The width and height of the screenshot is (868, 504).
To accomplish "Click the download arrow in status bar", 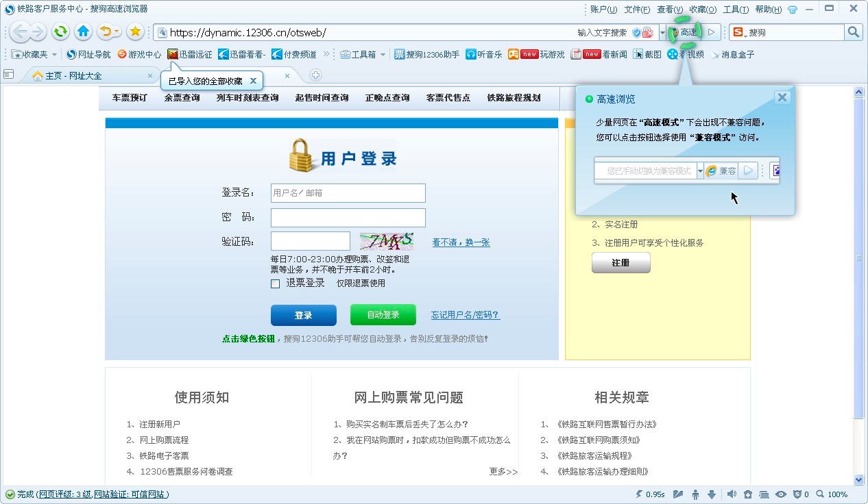I will pyautogui.click(x=712, y=494).
